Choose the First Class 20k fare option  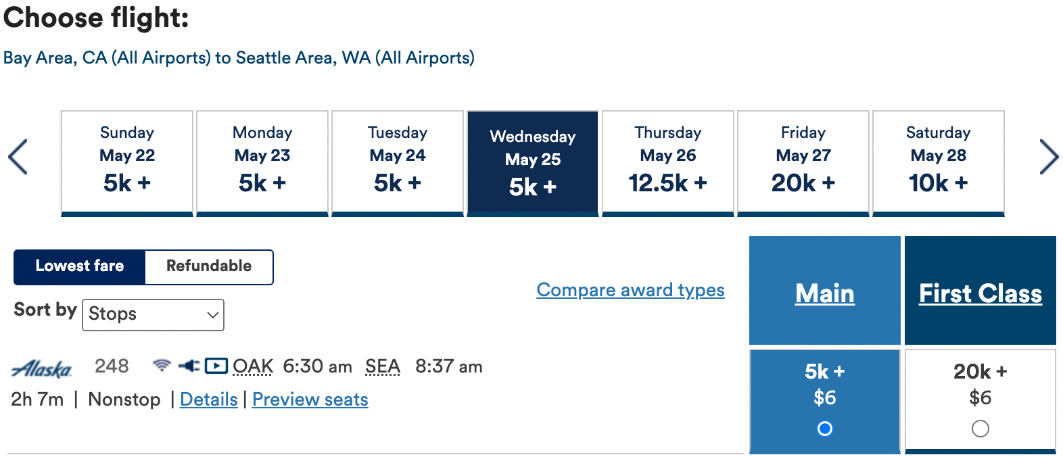coord(980,429)
